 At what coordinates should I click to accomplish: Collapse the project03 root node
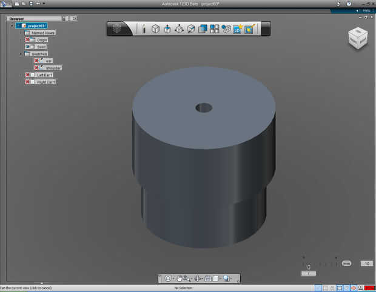[x=12, y=26]
